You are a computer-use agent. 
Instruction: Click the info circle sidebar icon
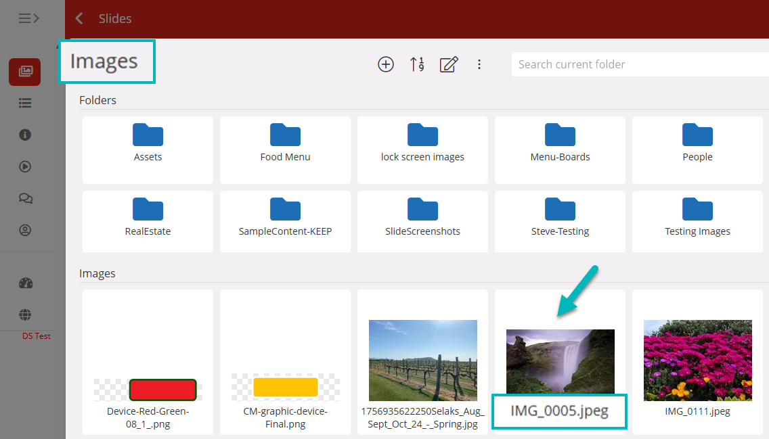pyautogui.click(x=25, y=135)
